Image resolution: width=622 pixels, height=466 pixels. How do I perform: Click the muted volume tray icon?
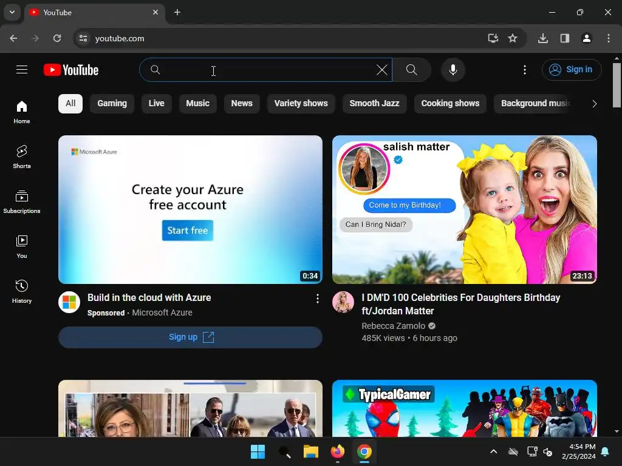548,451
